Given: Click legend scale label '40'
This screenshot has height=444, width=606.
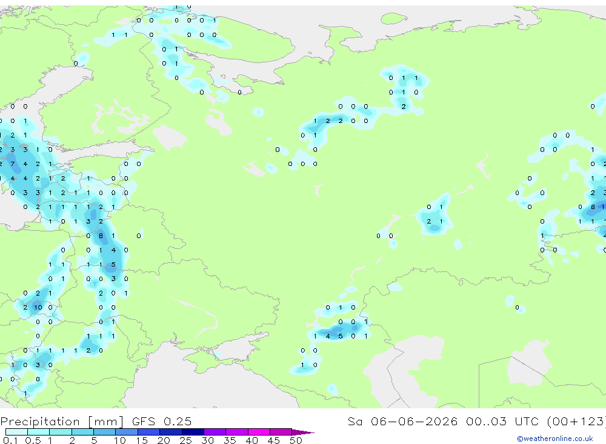Looking at the screenshot, I should click(252, 440).
